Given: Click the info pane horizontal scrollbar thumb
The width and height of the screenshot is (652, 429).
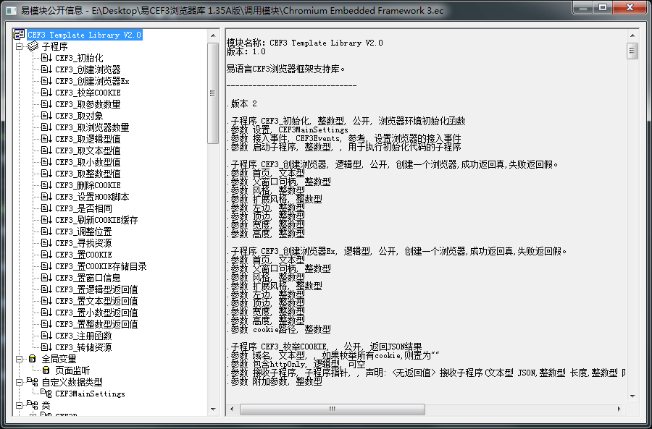Looking at the screenshot, I should pos(333,409).
